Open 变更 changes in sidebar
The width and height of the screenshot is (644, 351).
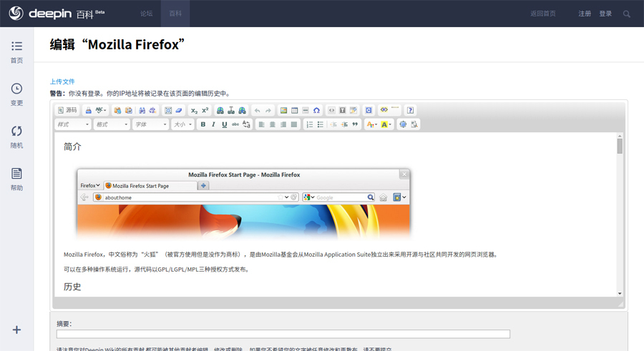tap(17, 94)
